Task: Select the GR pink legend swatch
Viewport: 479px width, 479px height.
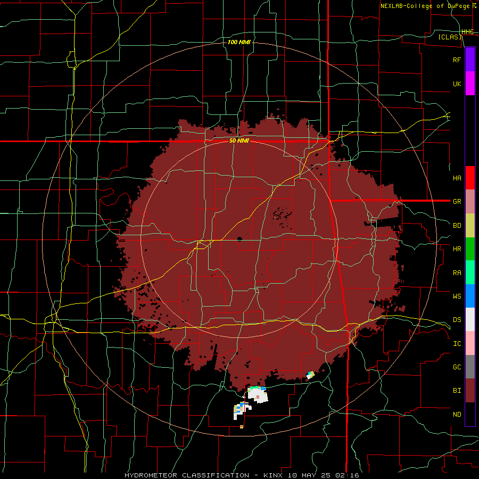Action: coord(470,202)
